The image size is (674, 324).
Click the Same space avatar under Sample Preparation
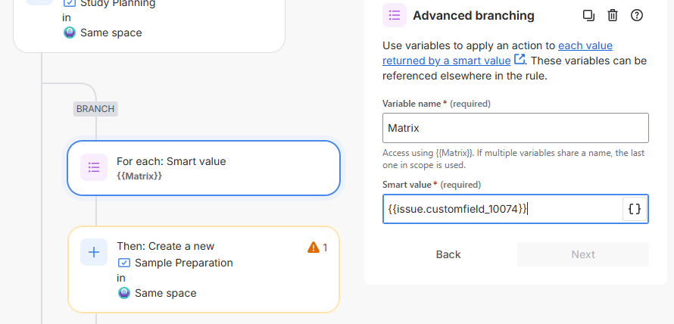pyautogui.click(x=124, y=293)
